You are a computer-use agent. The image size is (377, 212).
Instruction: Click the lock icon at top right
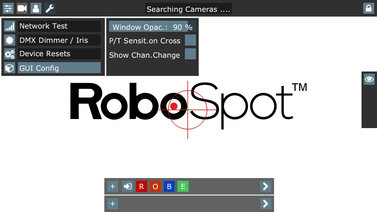pos(368,8)
